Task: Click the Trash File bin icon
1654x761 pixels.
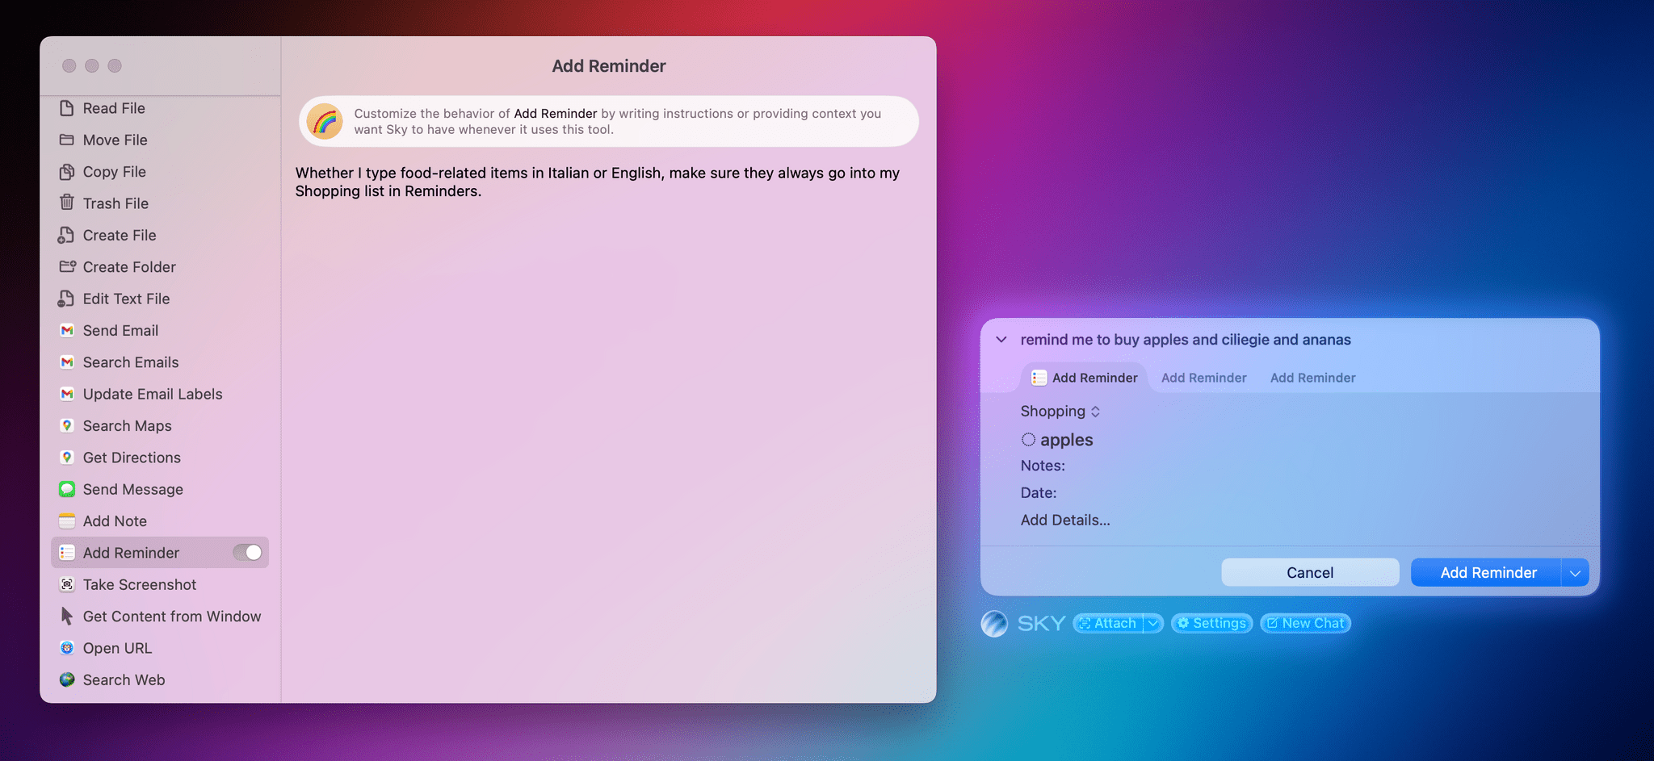Action: [x=67, y=203]
